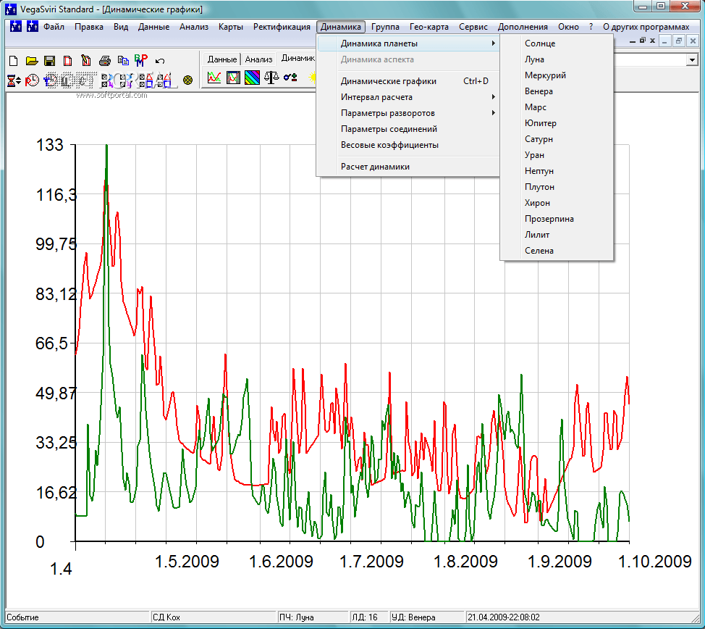Open the line graph chart icon
705x629 pixels.
214,78
